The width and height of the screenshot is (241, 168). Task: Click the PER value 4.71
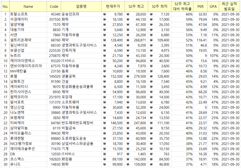point(200,164)
